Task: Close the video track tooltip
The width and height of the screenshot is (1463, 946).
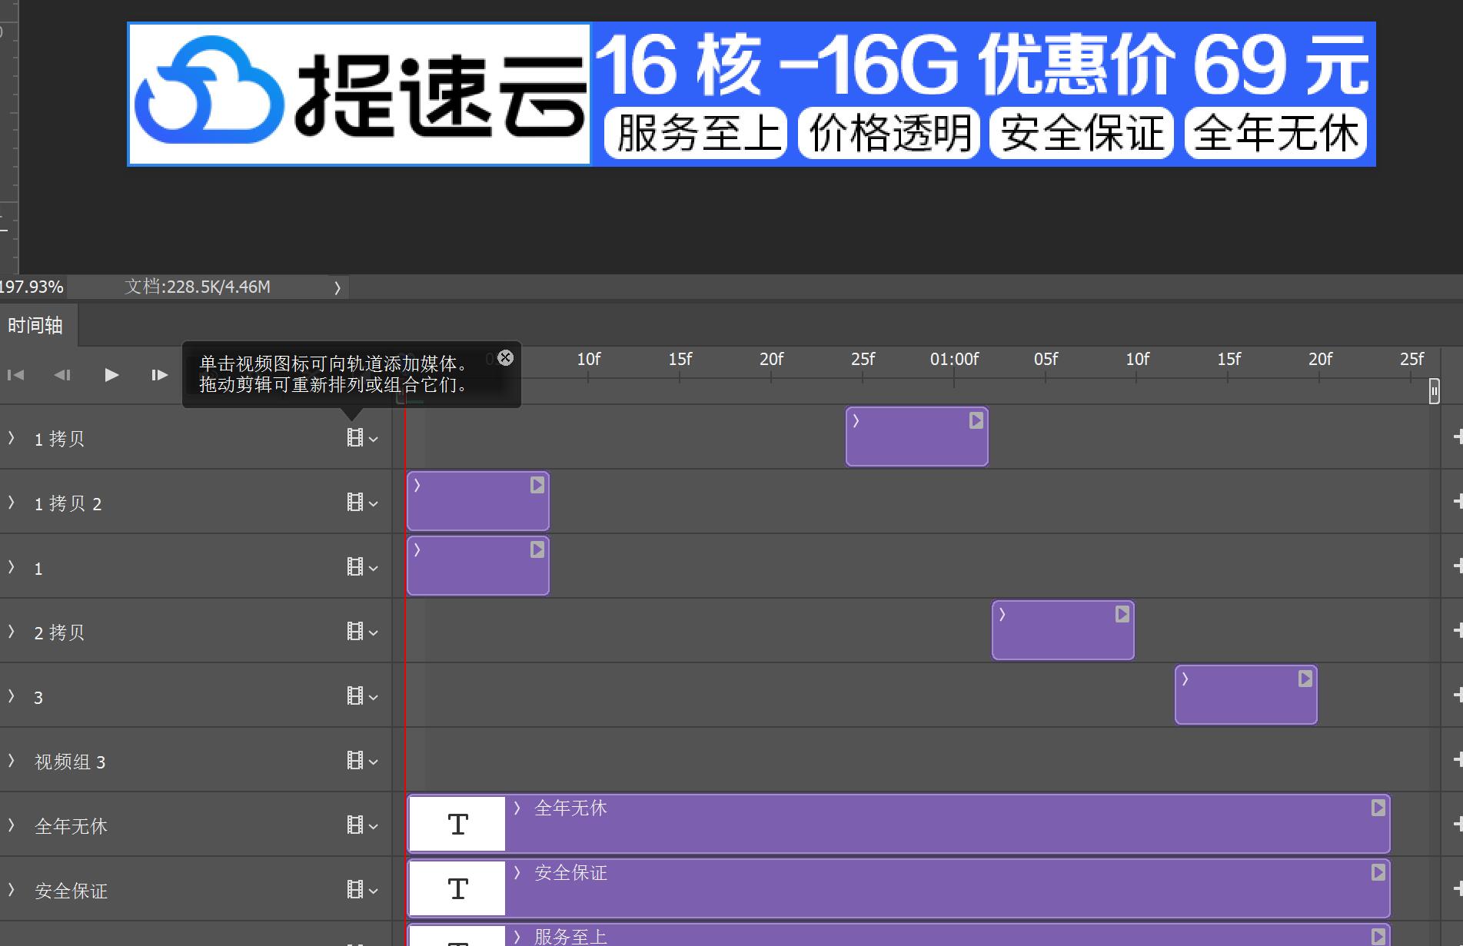Action: pos(505,357)
